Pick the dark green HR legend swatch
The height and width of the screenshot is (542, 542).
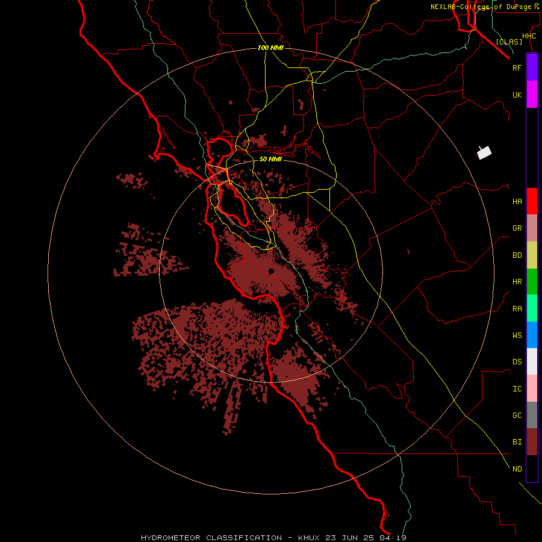(x=532, y=282)
